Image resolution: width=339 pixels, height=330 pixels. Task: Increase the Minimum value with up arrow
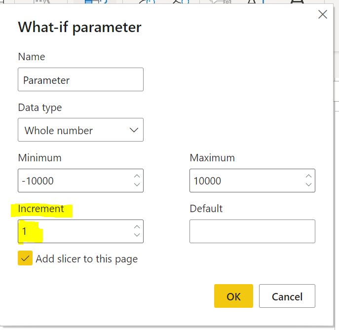click(x=137, y=176)
